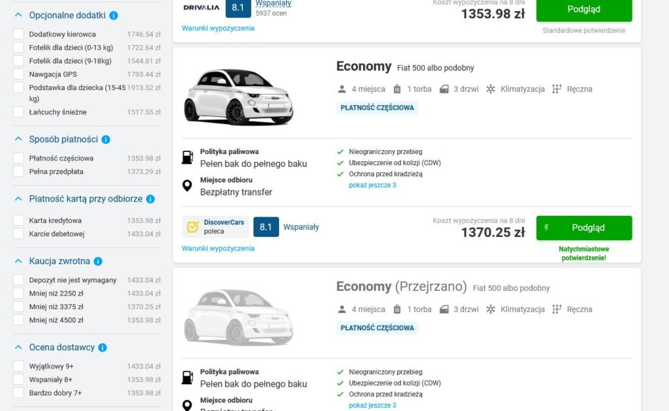The width and height of the screenshot is (669, 411).
Task: Check Mniej niż 4500 zł deposit filter
Action: [x=18, y=320]
